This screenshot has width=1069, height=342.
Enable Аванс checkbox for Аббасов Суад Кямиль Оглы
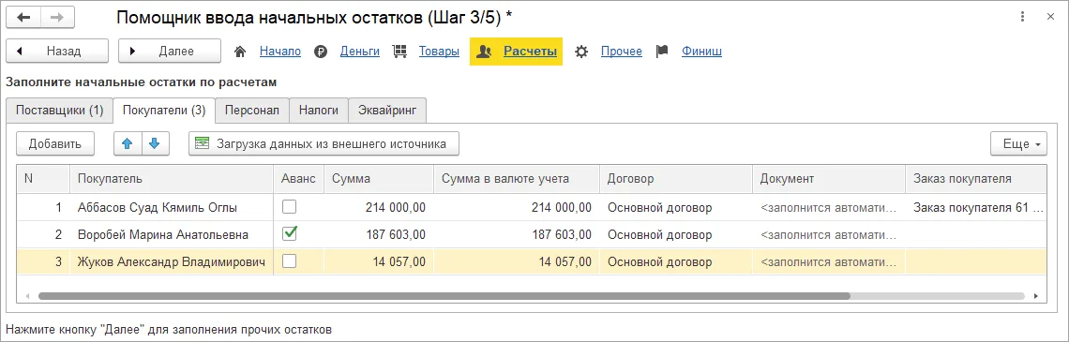[290, 206]
